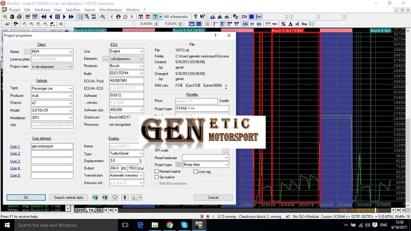Screen dimensions: 411x231
Task: Click the fast-forward double arrow icon
Action: point(71,17)
